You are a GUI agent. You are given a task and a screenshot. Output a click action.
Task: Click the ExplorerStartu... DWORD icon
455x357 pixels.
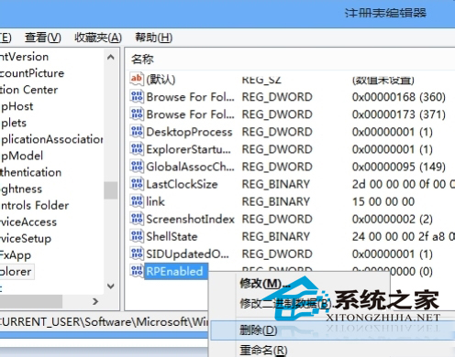(x=137, y=148)
